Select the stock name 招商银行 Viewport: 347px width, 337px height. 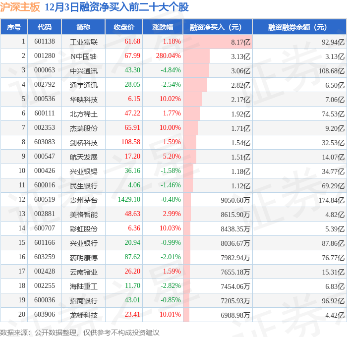pyautogui.click(x=84, y=301)
